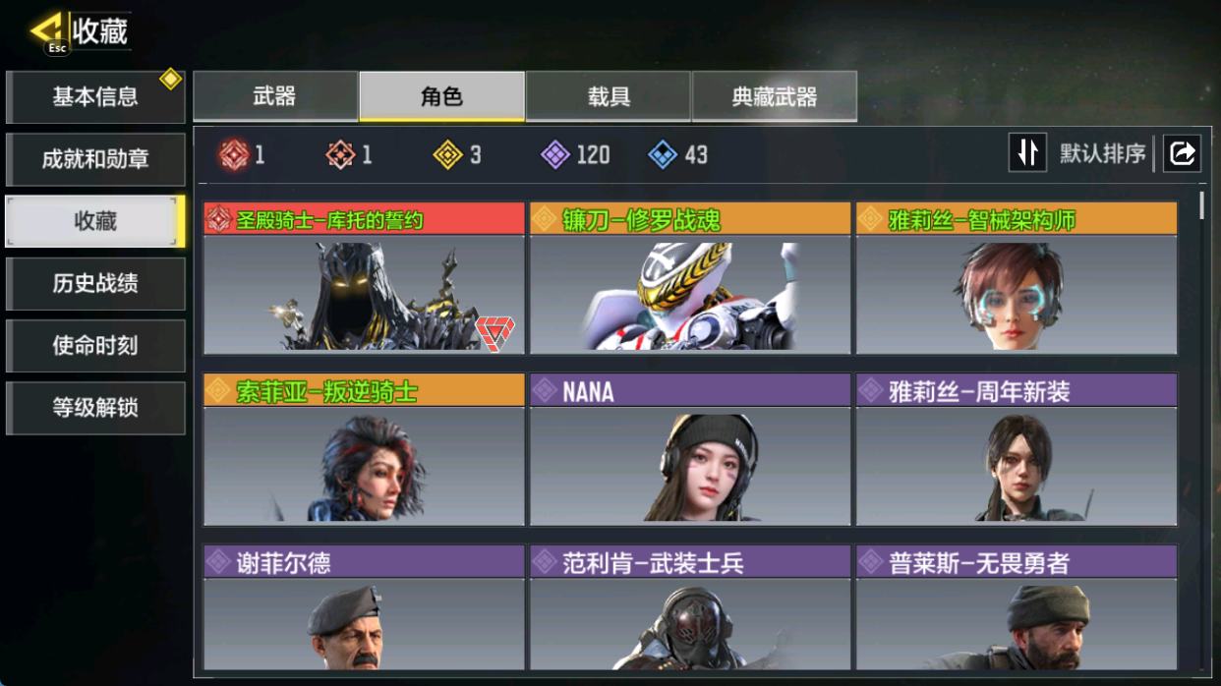Go to 成就和勋章 section
1221x686 pixels.
[x=95, y=159]
